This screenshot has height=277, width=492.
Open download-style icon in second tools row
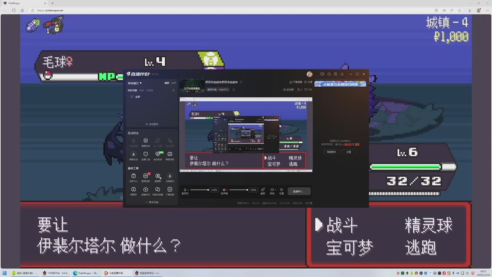pos(133,156)
